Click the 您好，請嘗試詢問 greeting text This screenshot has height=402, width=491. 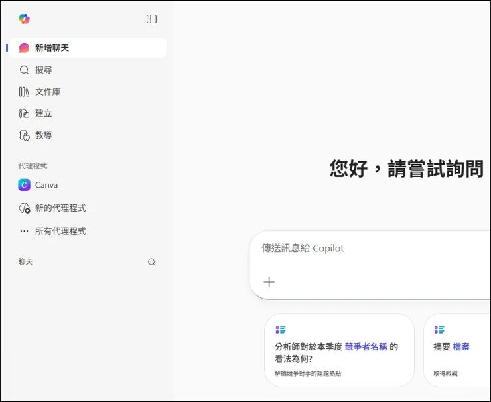407,168
